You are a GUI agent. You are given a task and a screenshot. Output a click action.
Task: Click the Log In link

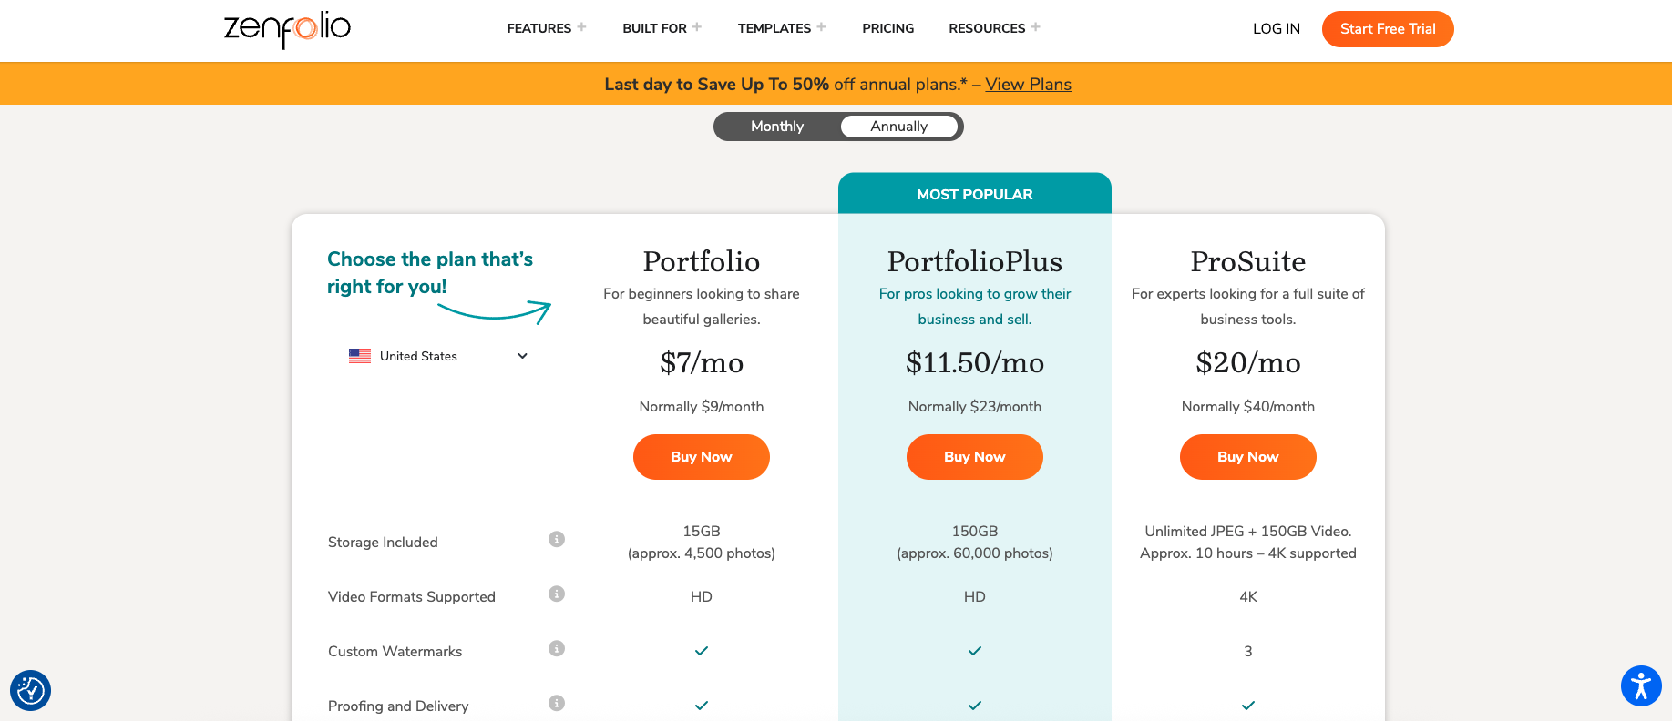click(1276, 29)
